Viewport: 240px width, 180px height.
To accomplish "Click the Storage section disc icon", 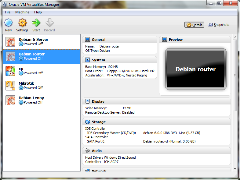I will point(88,122).
